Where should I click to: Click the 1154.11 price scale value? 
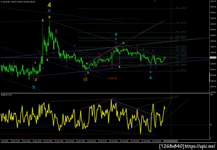click(x=213, y=69)
